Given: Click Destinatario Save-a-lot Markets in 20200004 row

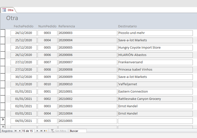Looking at the screenshot, I should [x=155, y=40].
